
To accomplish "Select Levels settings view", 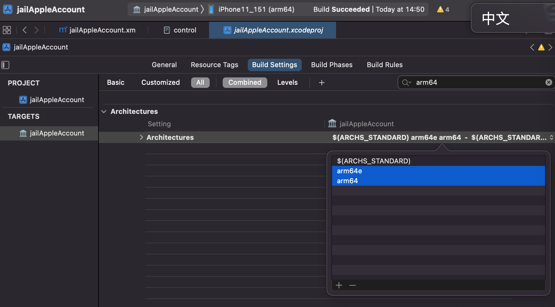I will click(287, 83).
